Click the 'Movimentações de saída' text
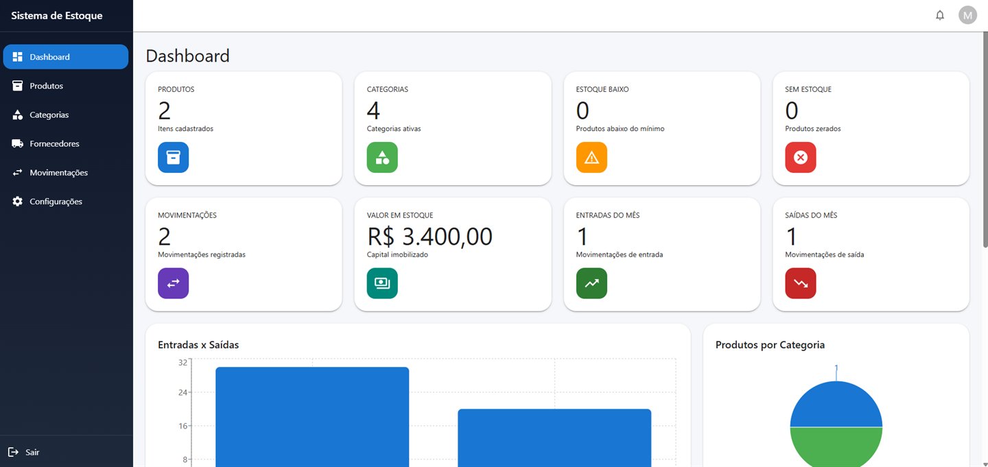 click(x=825, y=254)
